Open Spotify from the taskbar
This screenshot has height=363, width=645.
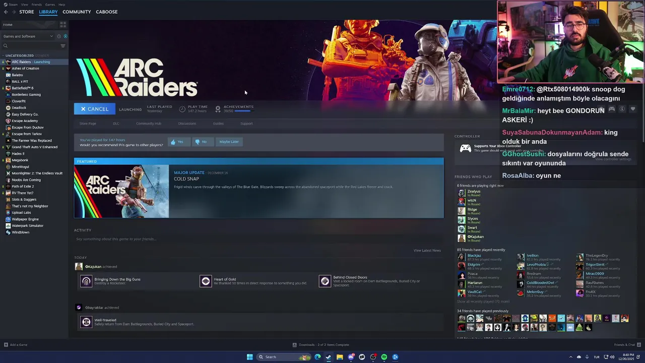coord(384,357)
